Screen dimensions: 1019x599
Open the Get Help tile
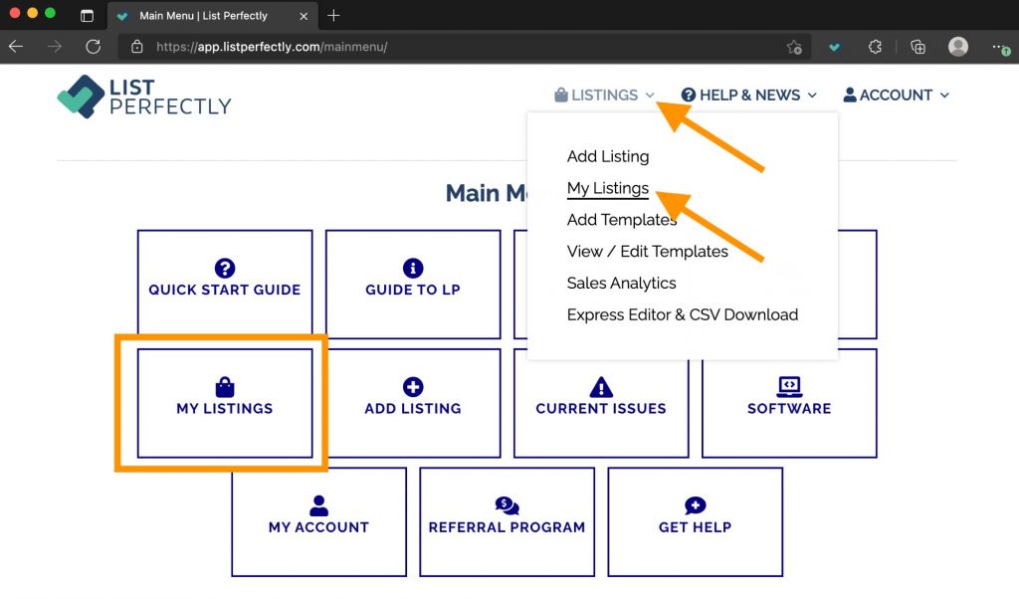695,521
